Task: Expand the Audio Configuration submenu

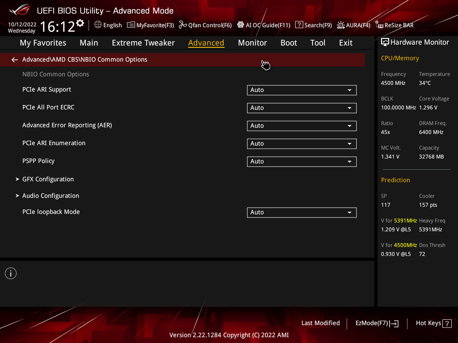Action: point(51,196)
